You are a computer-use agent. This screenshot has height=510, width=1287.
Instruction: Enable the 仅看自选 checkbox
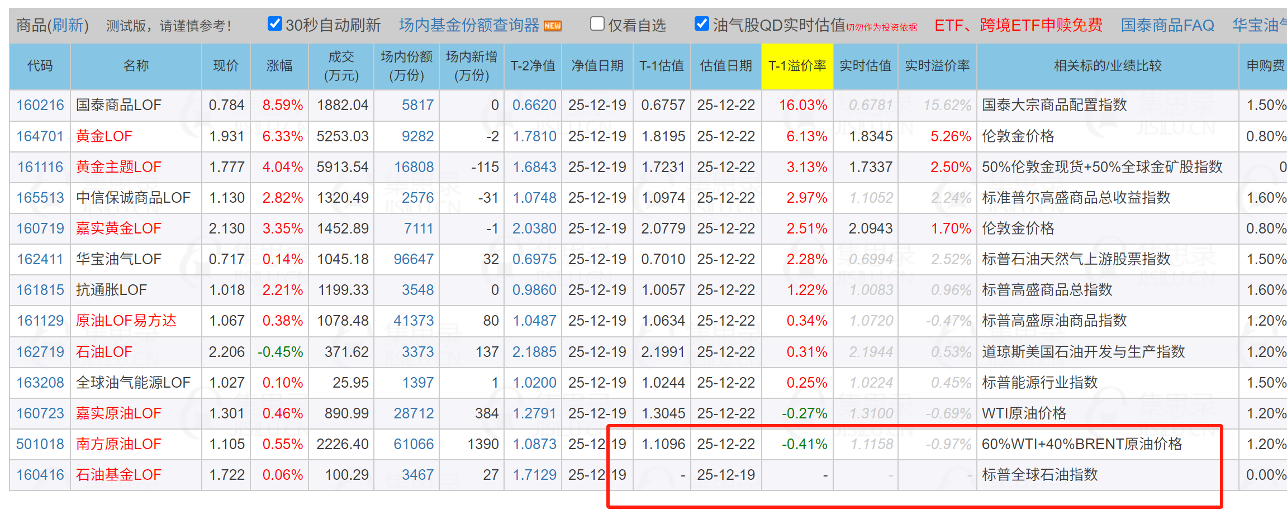pyautogui.click(x=597, y=24)
